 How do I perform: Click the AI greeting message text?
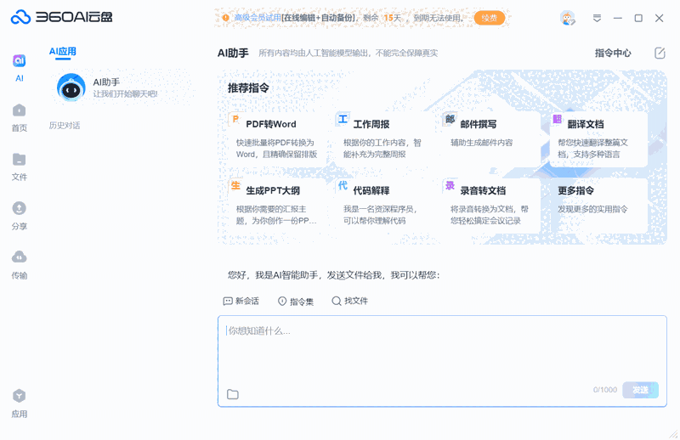click(334, 275)
